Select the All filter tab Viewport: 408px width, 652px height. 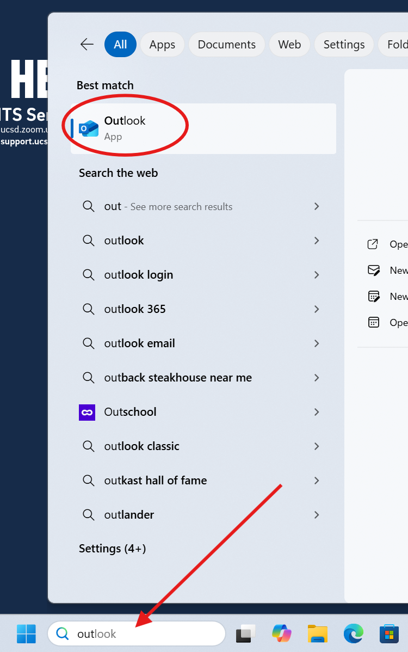tap(120, 45)
